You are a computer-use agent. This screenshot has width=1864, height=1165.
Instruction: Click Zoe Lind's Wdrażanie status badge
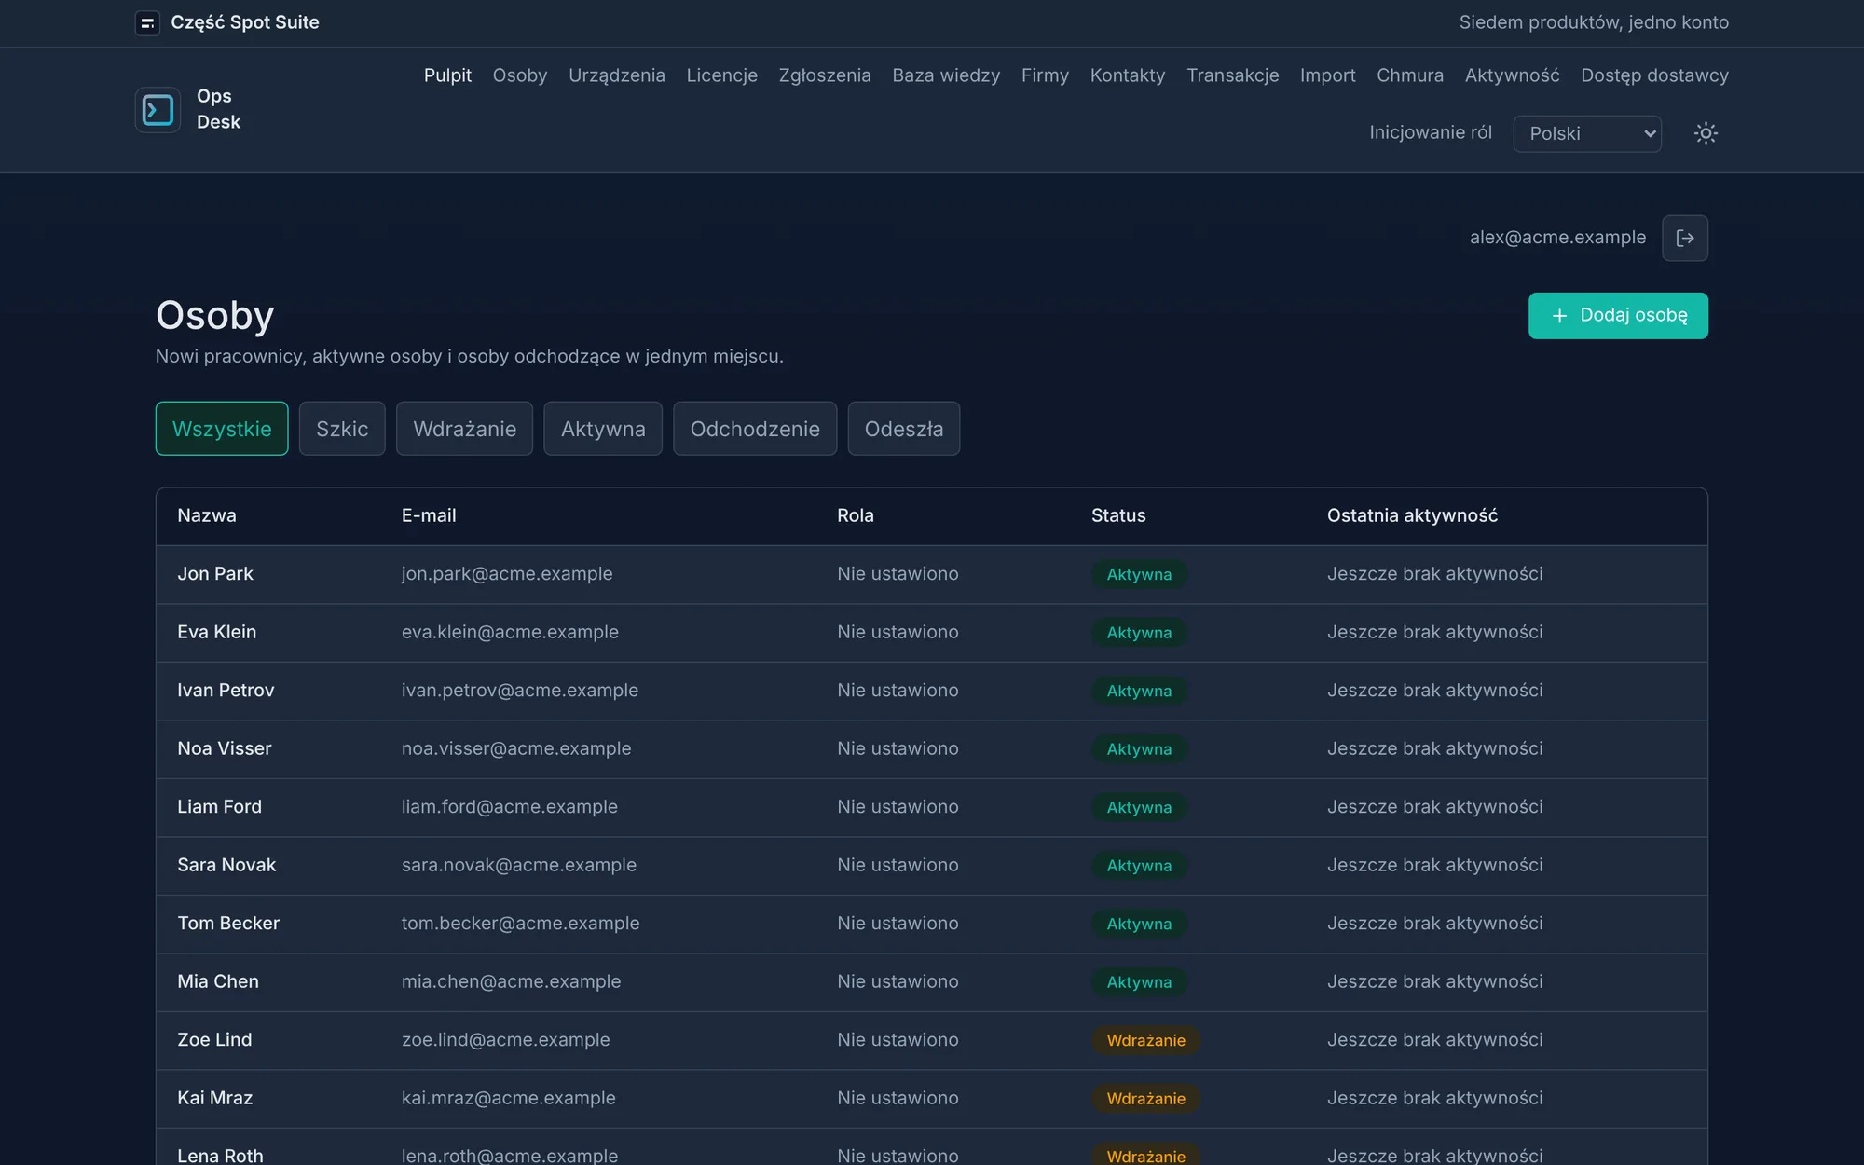click(1145, 1040)
